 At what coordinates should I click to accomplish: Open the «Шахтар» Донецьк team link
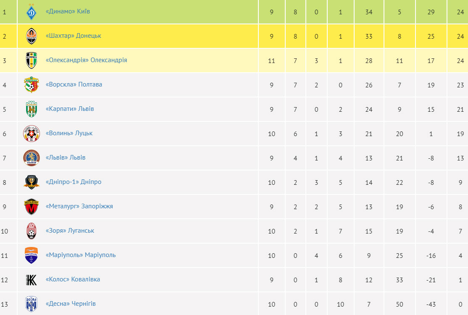[x=73, y=36]
